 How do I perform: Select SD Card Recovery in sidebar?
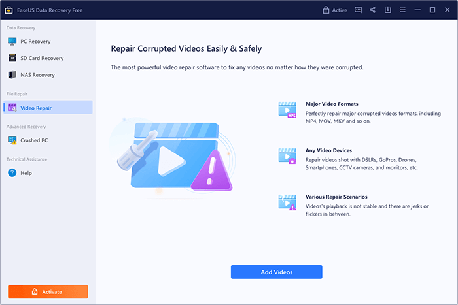[x=48, y=58]
